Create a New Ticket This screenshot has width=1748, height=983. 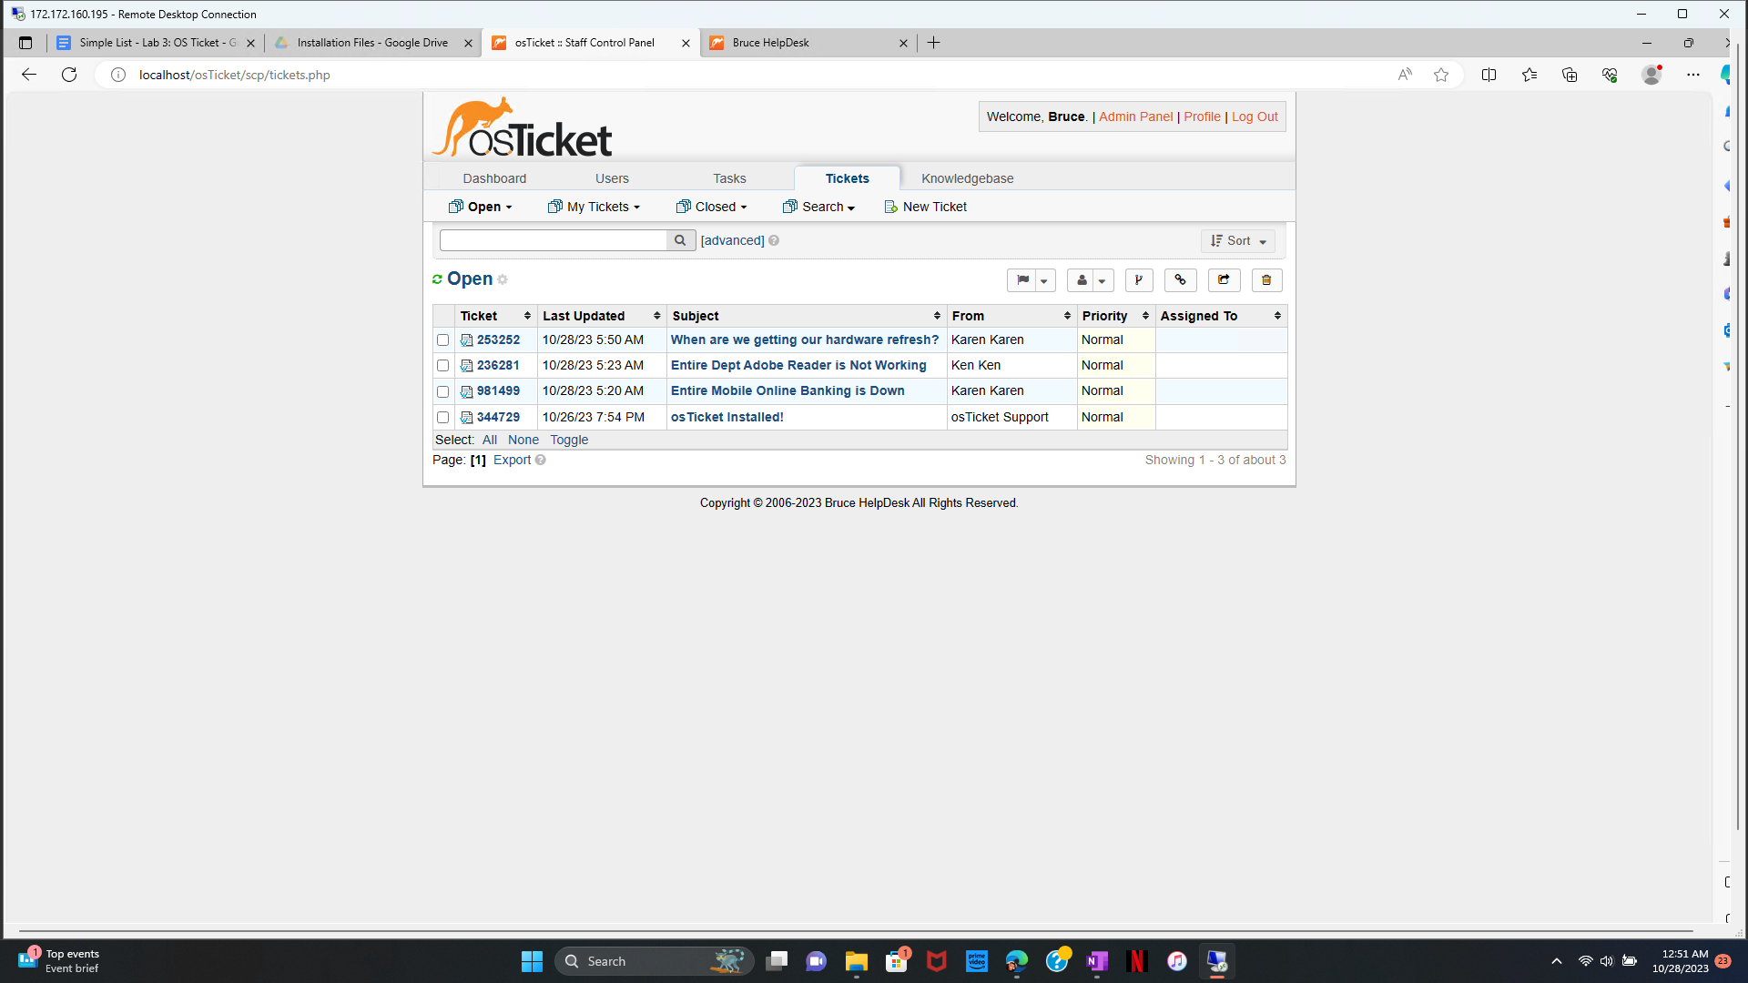934,207
